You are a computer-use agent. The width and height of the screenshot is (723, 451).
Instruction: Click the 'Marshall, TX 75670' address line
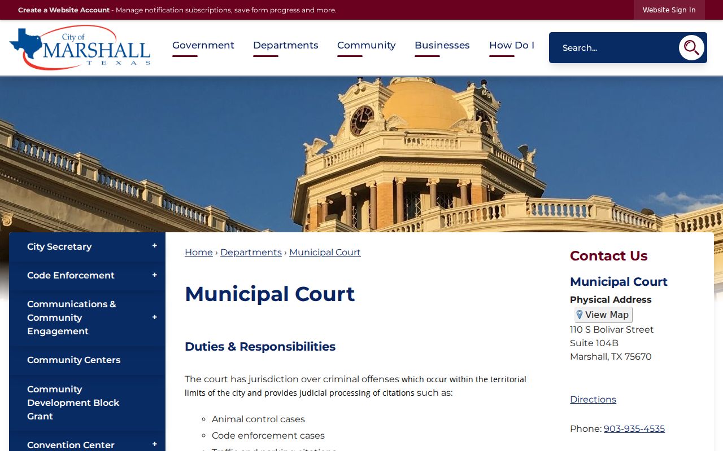click(x=611, y=356)
